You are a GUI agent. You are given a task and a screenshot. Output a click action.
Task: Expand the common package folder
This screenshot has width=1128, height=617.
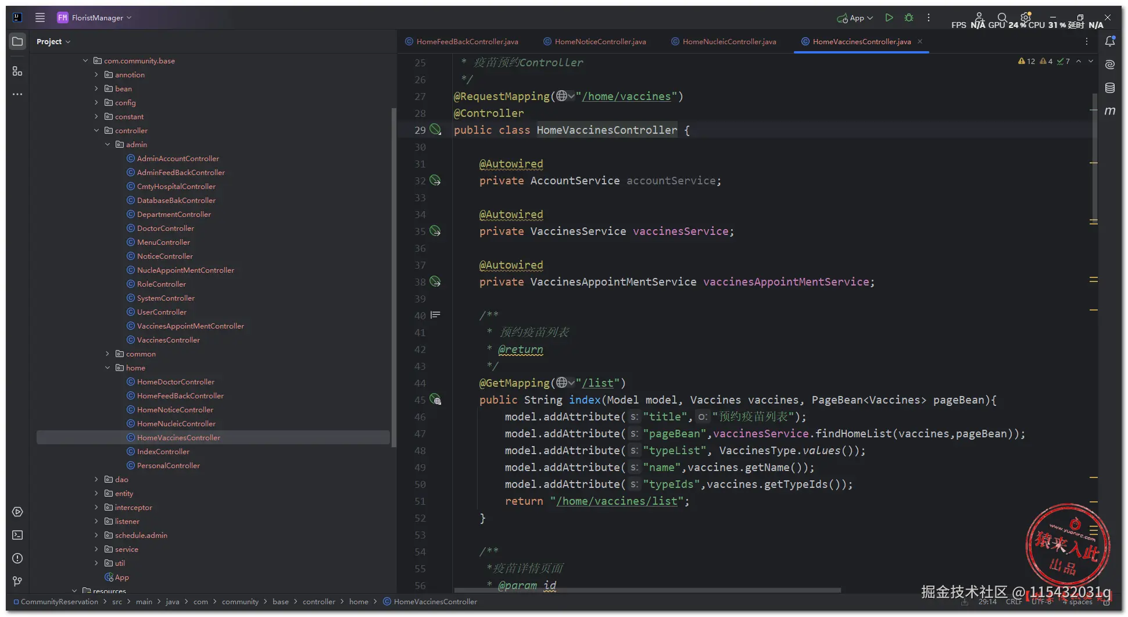(x=108, y=354)
